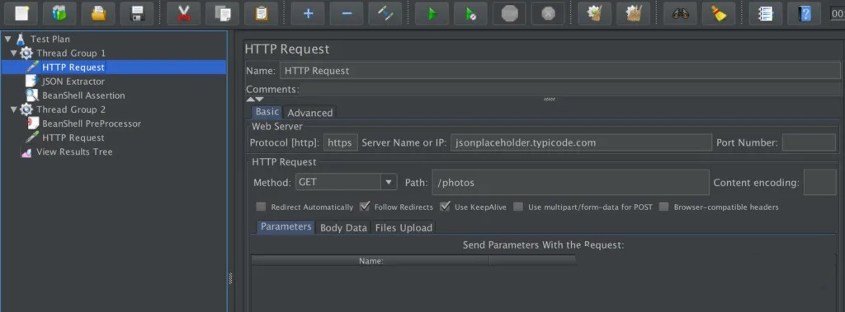Click the Copy toolbar icon

tap(222, 13)
